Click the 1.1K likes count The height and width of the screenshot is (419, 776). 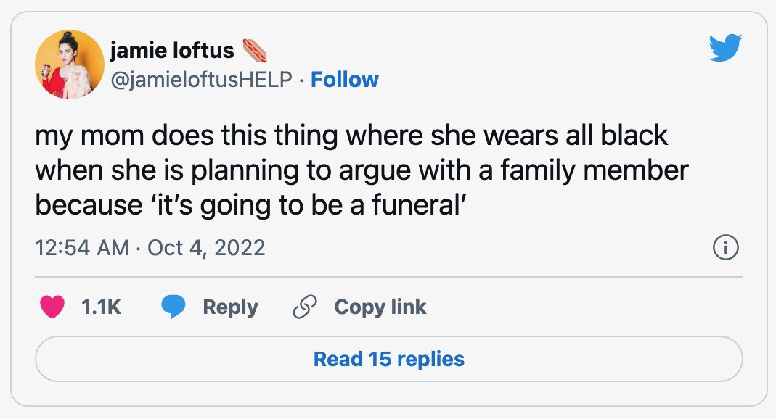[101, 307]
